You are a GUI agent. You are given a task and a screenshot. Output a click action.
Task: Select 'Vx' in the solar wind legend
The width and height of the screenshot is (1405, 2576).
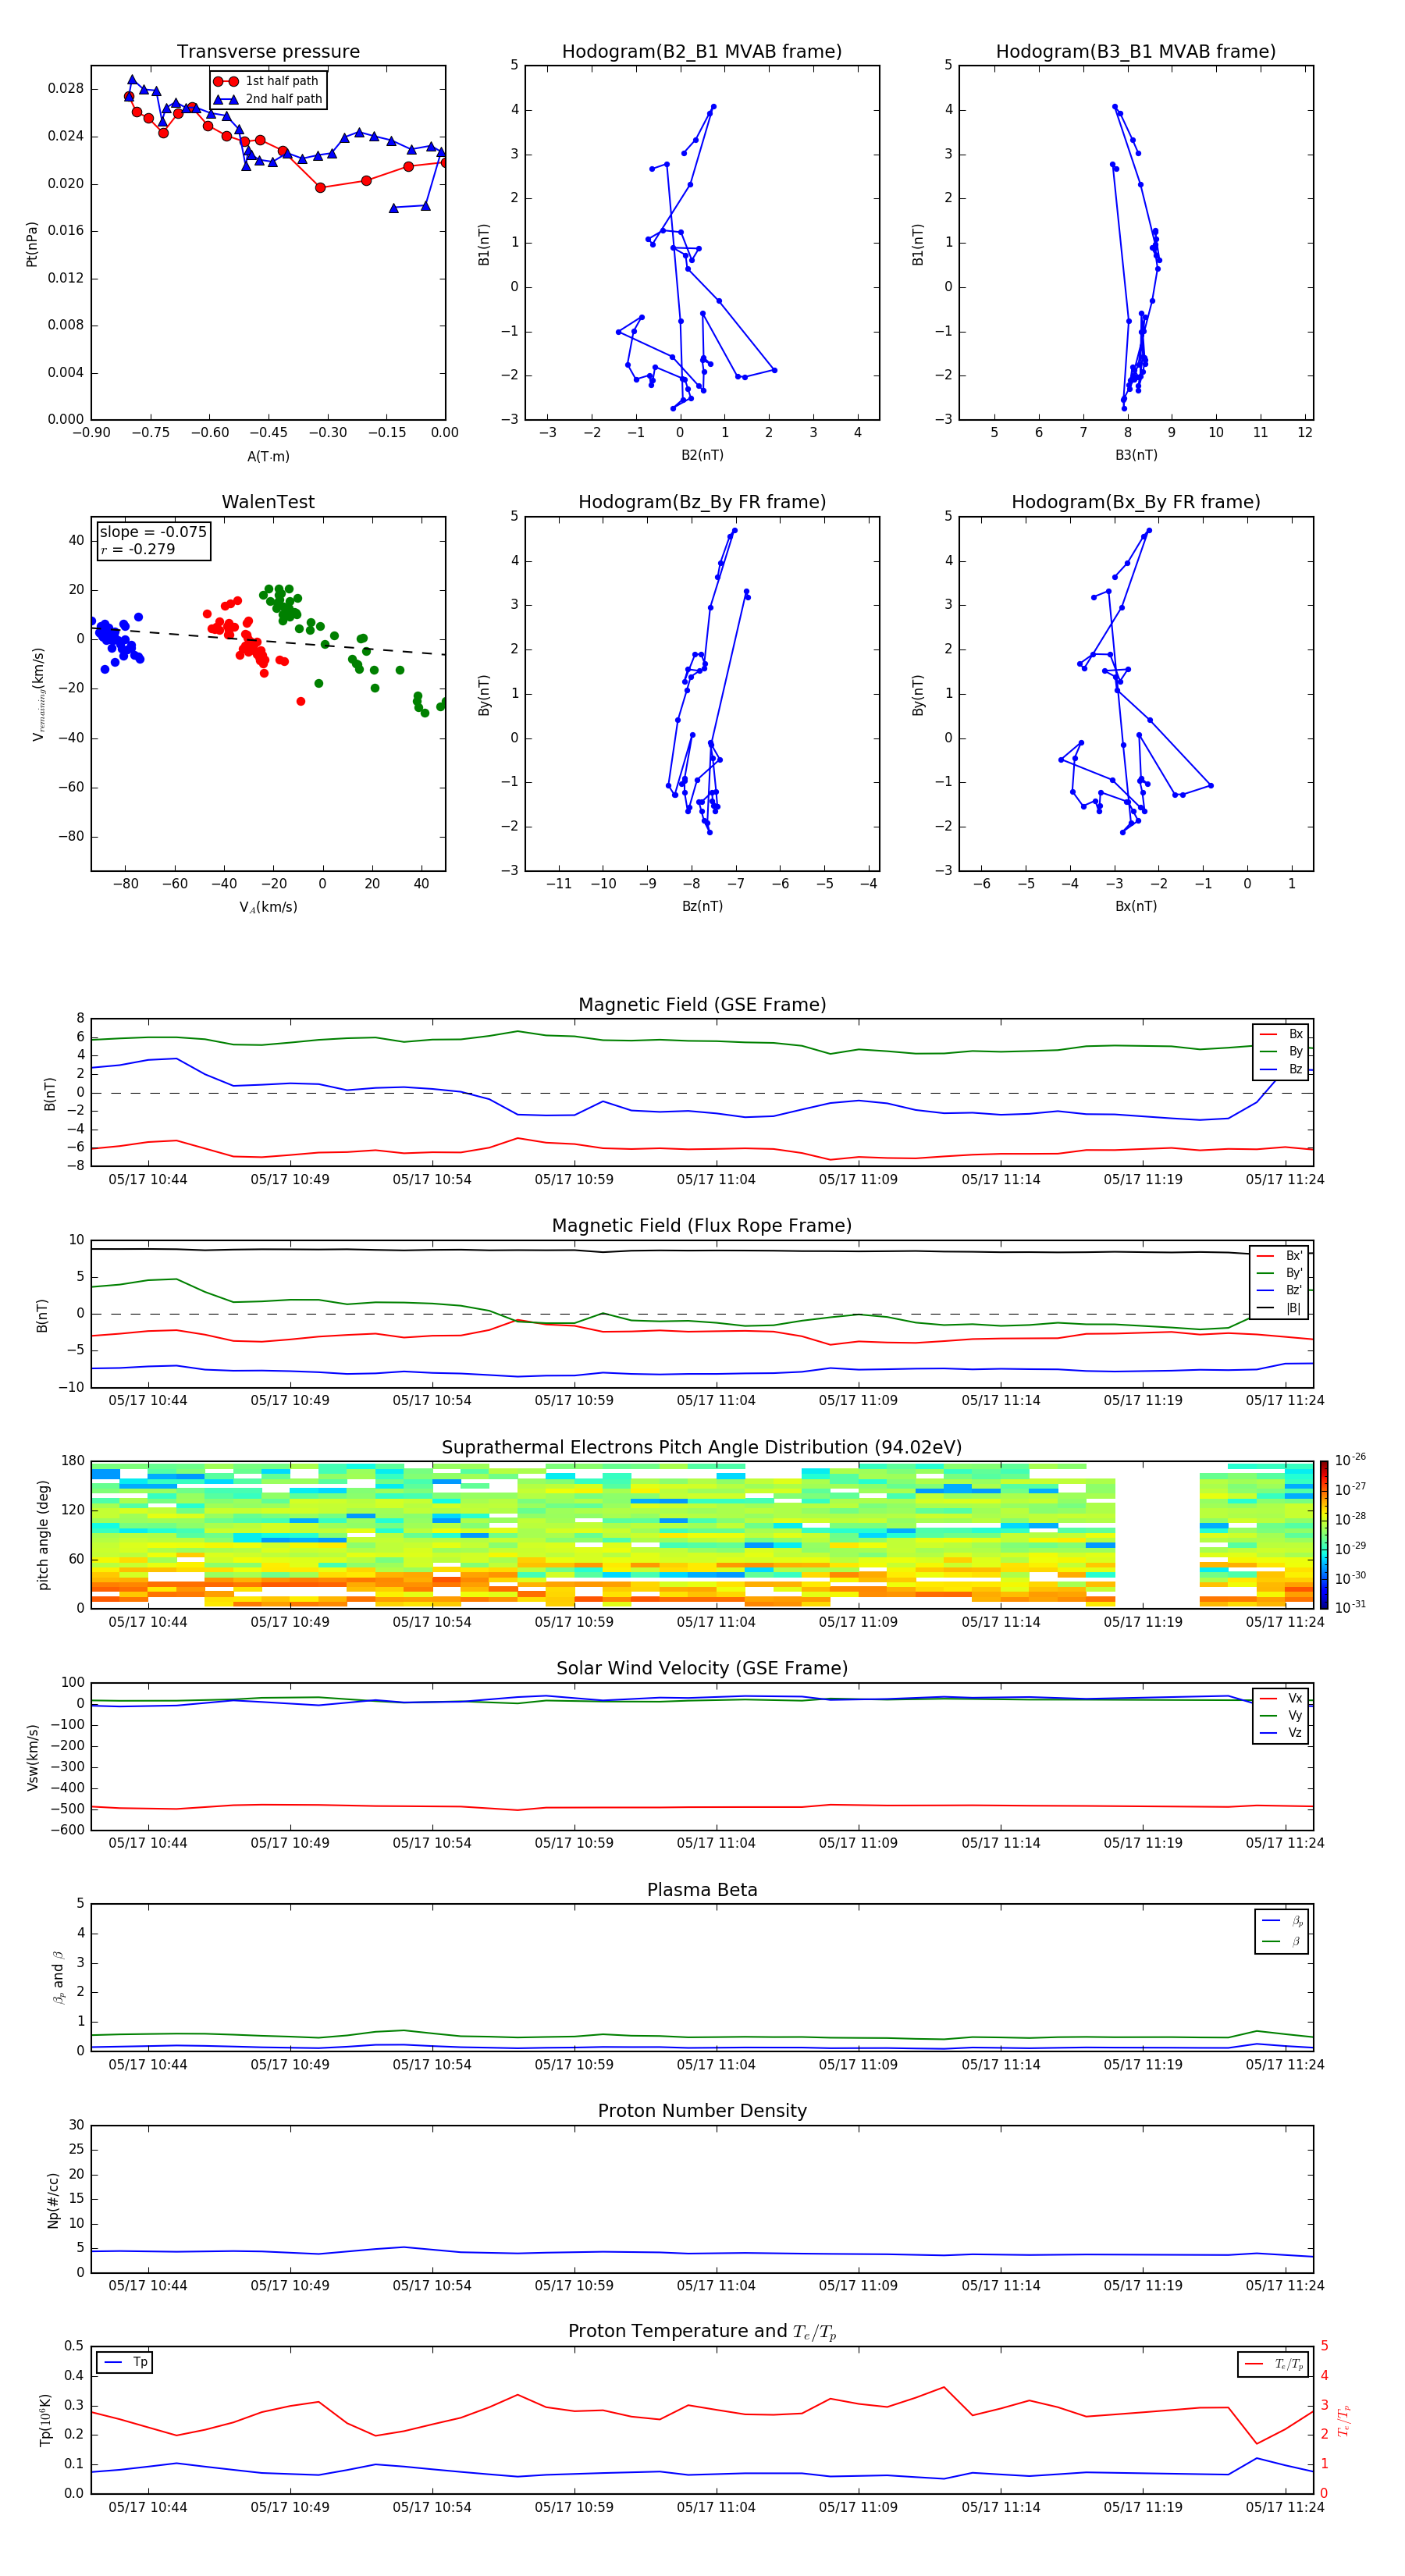(1281, 1698)
